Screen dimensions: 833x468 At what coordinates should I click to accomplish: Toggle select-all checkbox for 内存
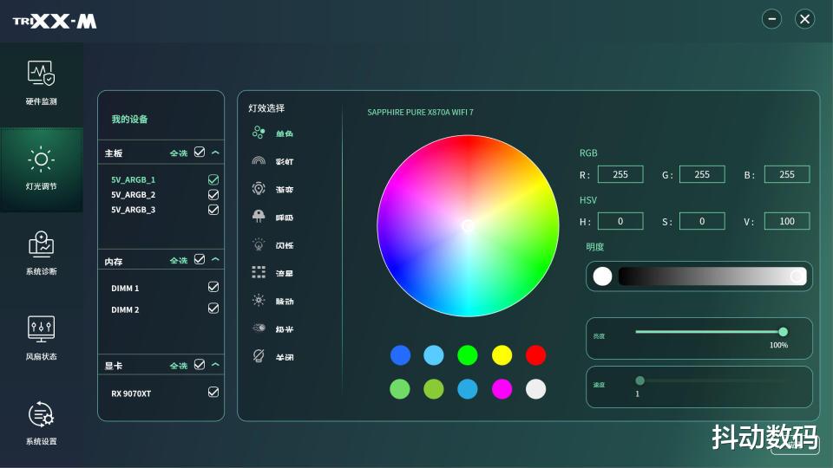click(200, 259)
